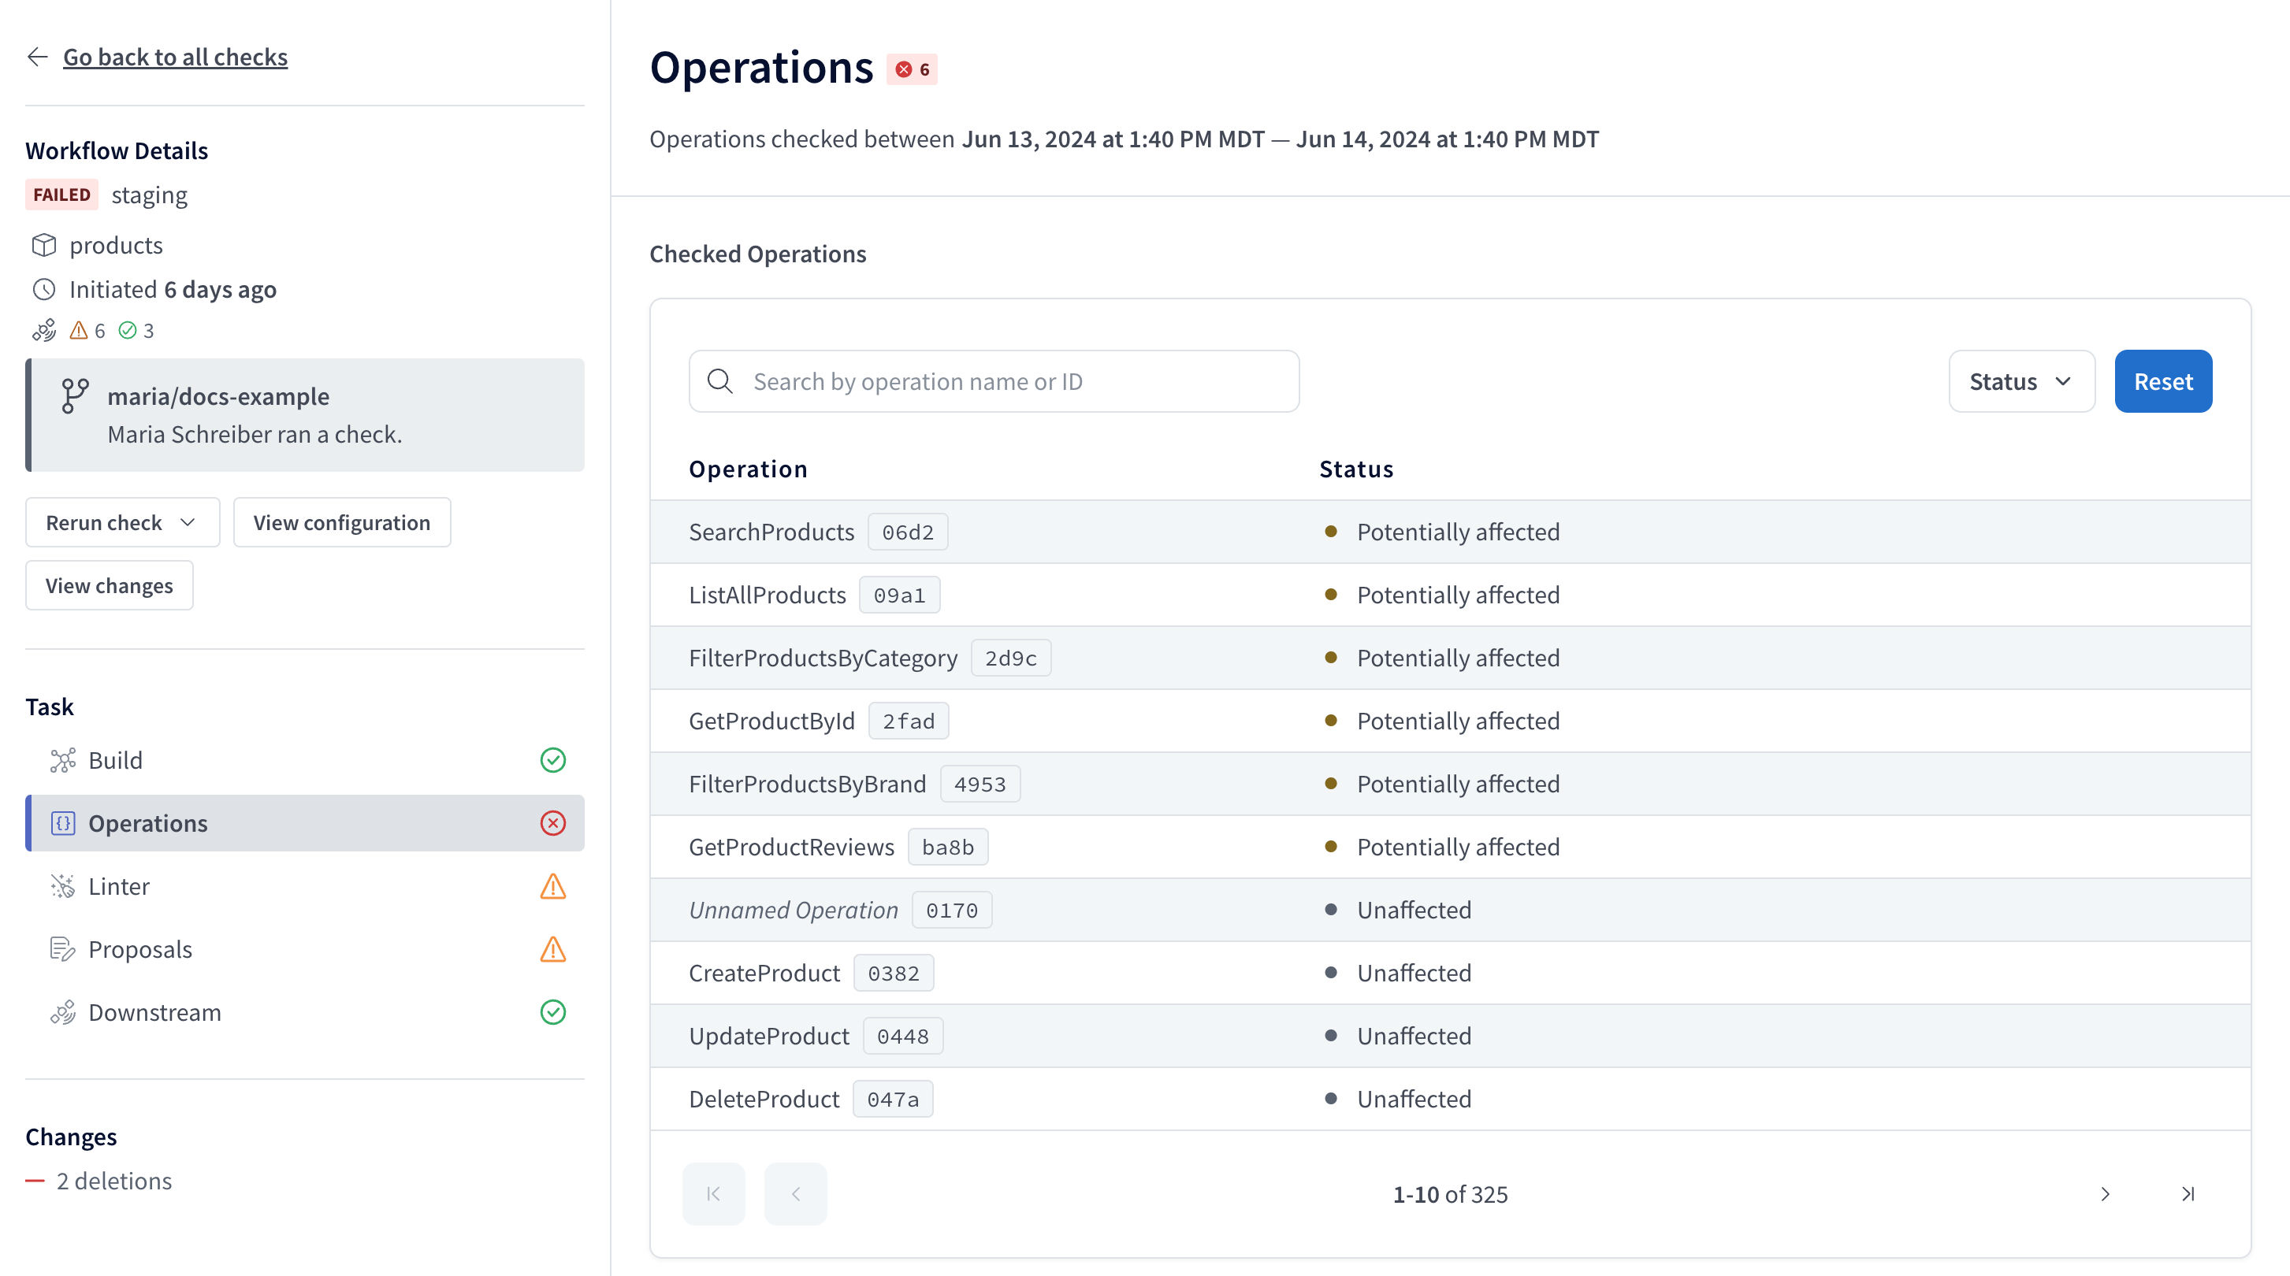Go to the next page of operations
2290x1276 pixels.
[2105, 1194]
